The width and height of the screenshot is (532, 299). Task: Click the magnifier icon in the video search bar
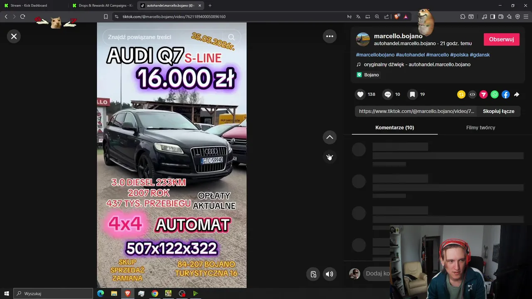(232, 37)
